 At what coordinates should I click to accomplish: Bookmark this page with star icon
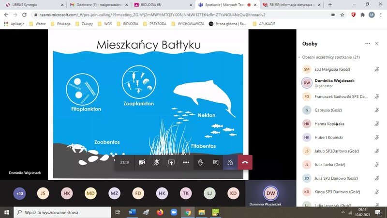[342, 15]
